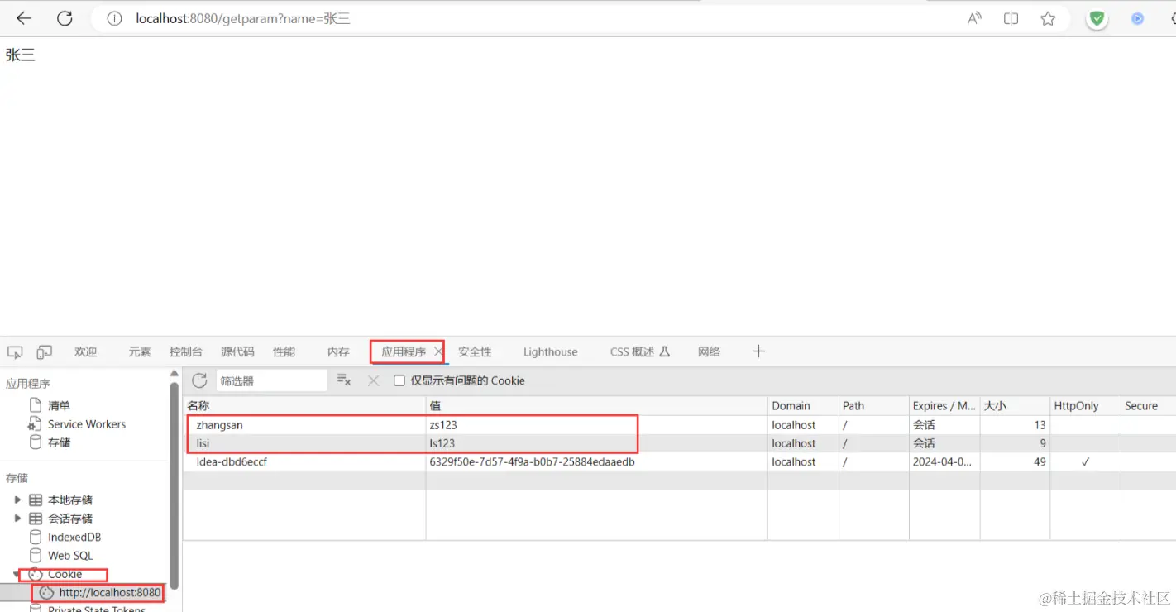1176x612 pixels.
Task: Refresh the cookie list
Action: tap(199, 380)
